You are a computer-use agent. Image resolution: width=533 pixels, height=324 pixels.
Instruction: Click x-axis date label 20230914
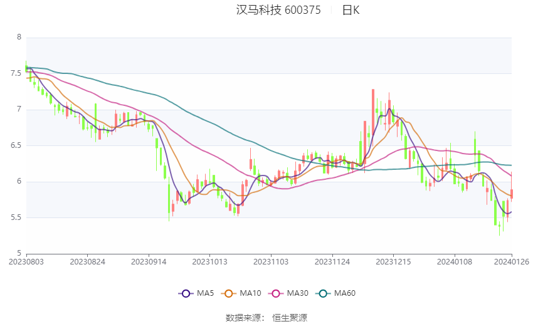tap(149, 262)
